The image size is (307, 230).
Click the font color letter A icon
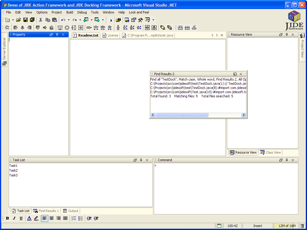[29, 218]
